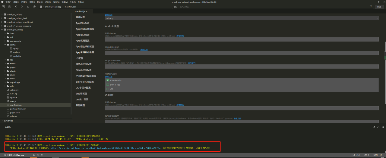The width and height of the screenshot is (386, 158).
Task: Click the new file toolbar icon
Action: (x=4, y=6)
